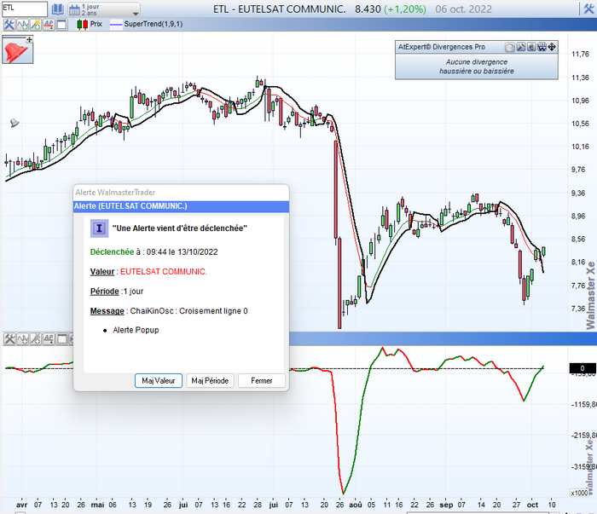
Task: Click the AP icon in lower panel toolbar
Action: point(49,338)
